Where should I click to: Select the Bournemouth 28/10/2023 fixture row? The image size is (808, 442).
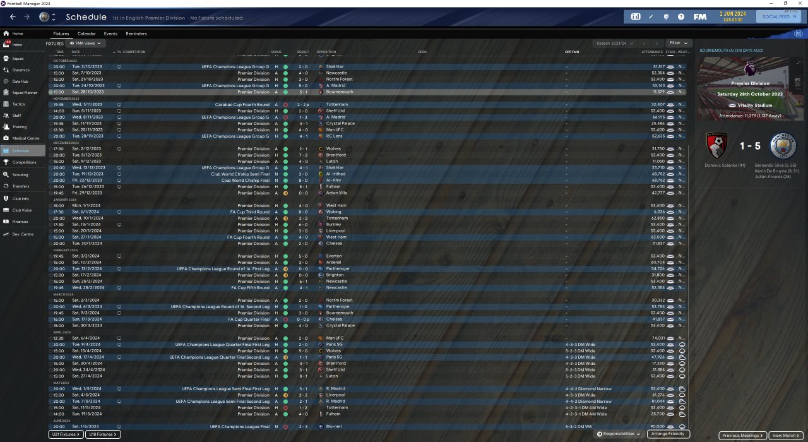point(370,92)
